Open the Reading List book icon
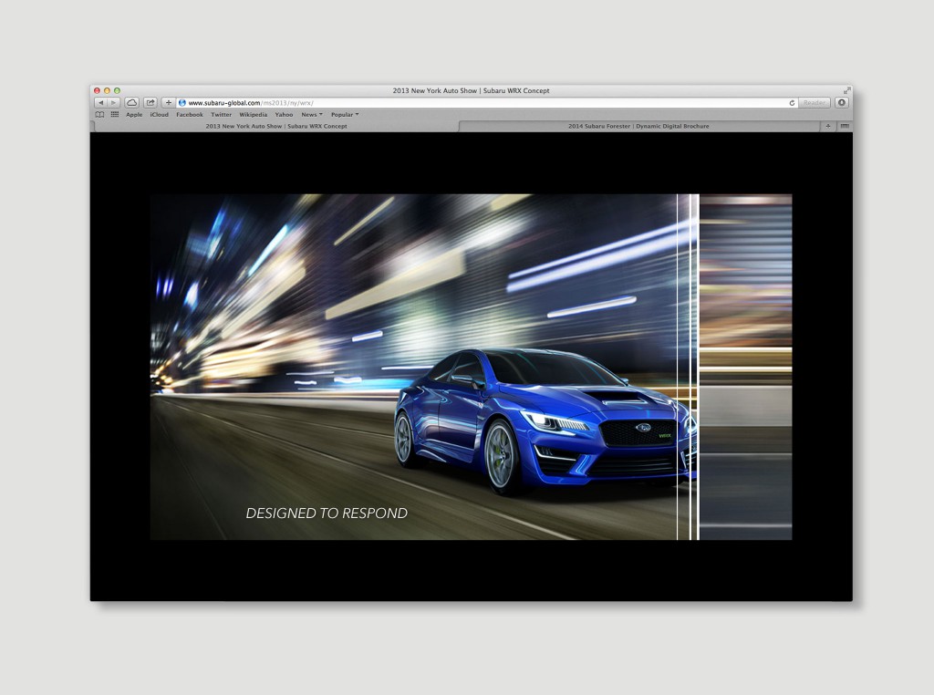The height and width of the screenshot is (695, 934). 99,114
